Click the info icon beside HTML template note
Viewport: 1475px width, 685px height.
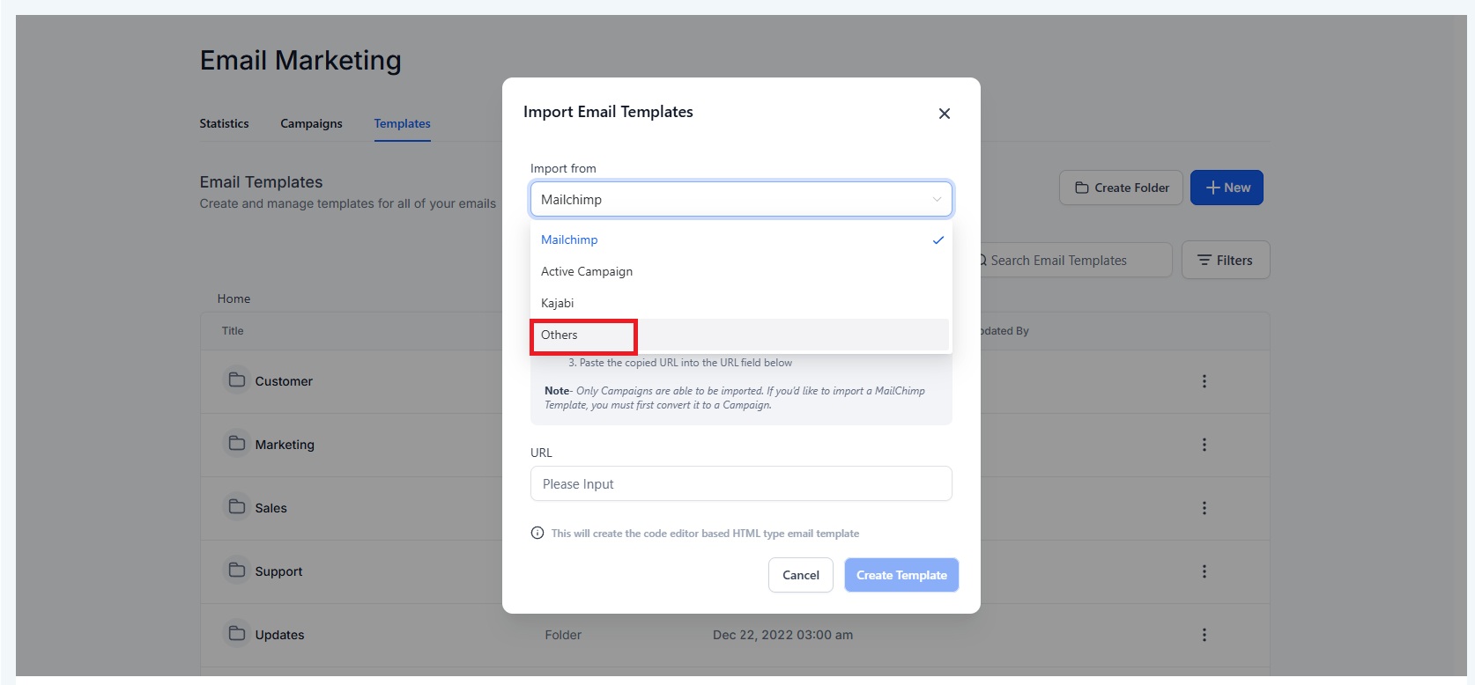[537, 533]
